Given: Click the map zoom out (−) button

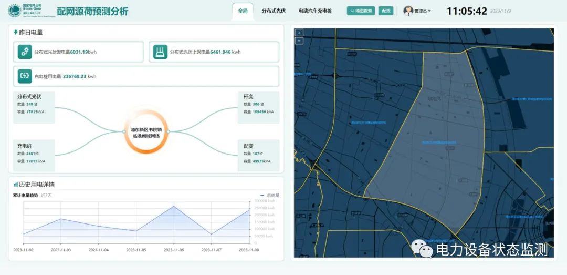Looking at the screenshot, I should 299,40.
